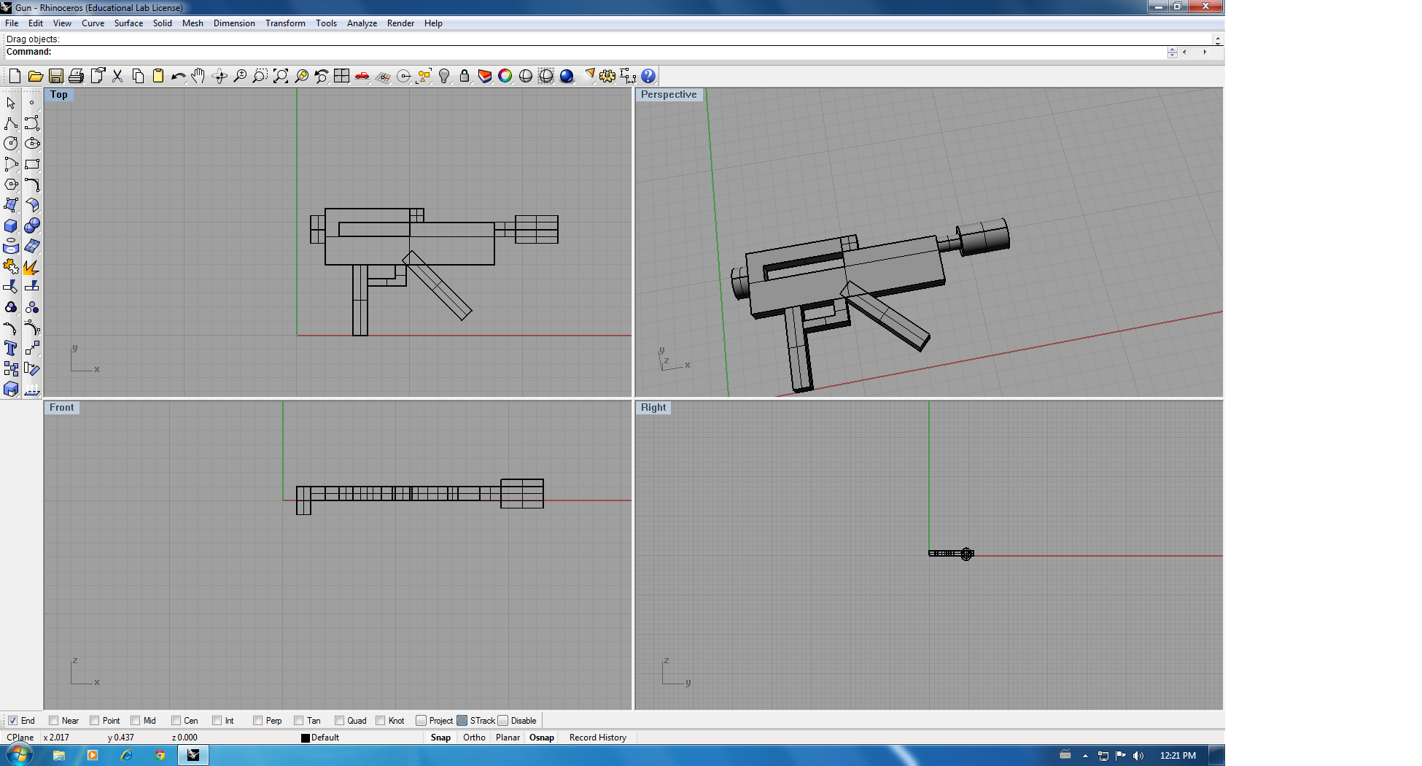Screen dimensions: 1422x766
Task: Enable the Int osnap checkbox
Action: [217, 721]
